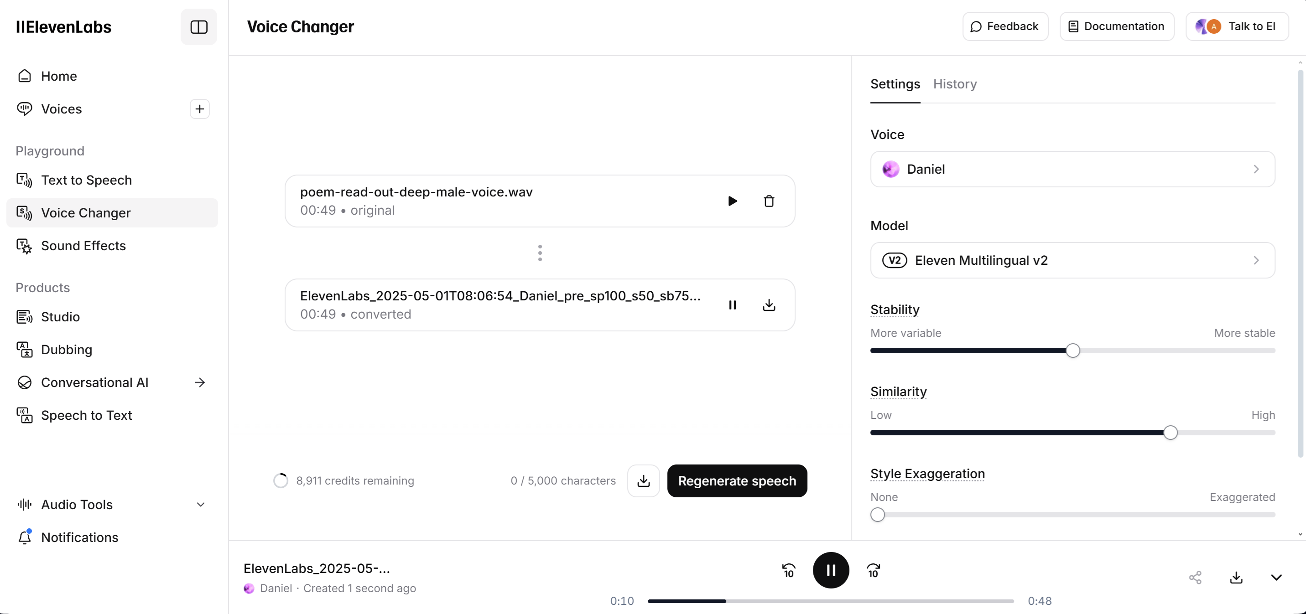Adjust the Stability slider handle
The image size is (1306, 614).
(1072, 351)
